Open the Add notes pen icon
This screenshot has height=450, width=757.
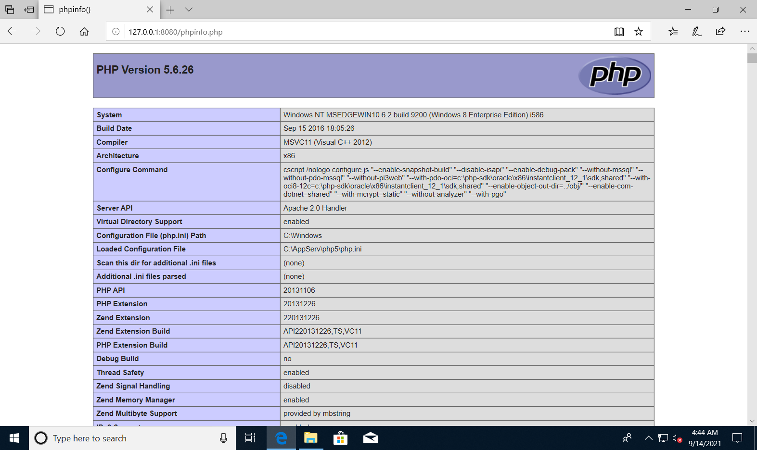click(696, 32)
